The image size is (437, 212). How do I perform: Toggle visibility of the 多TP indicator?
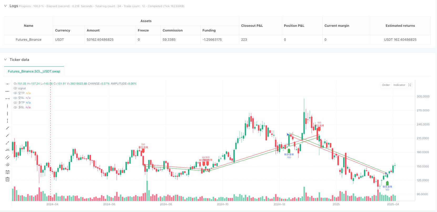pos(16,102)
